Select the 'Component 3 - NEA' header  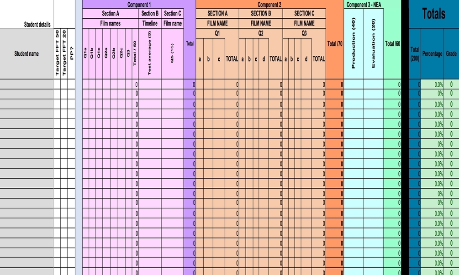364,5
